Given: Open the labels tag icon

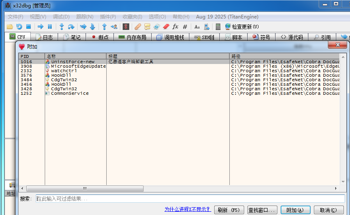Looking at the screenshot, I should coord(156,27).
